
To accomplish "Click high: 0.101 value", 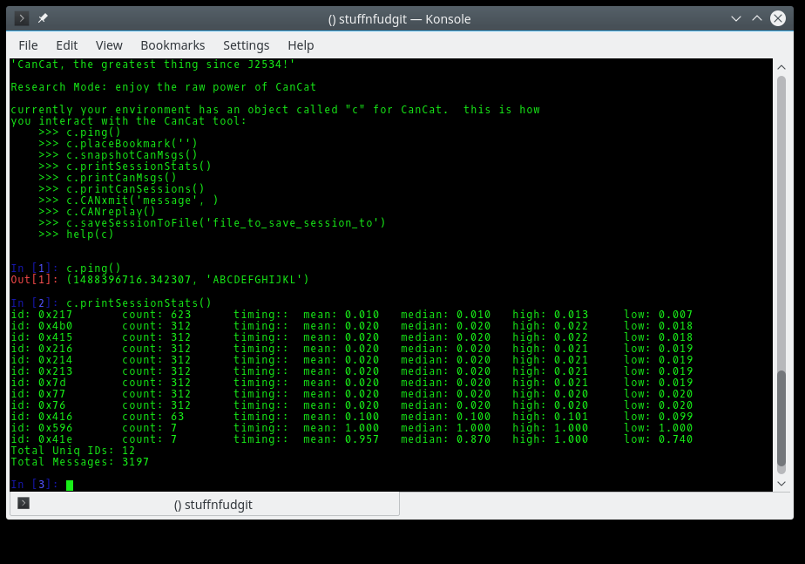I will [571, 417].
